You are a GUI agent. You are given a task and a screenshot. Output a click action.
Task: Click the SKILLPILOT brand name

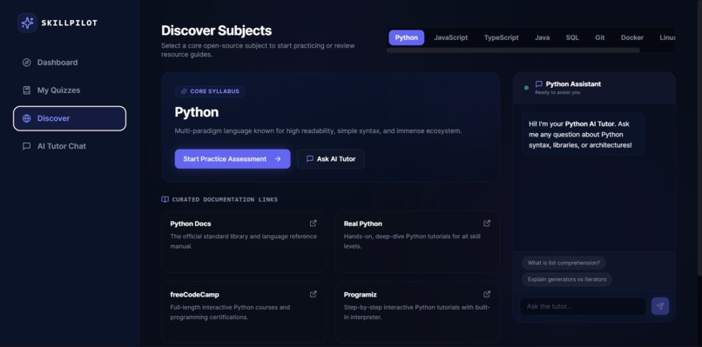(x=70, y=23)
